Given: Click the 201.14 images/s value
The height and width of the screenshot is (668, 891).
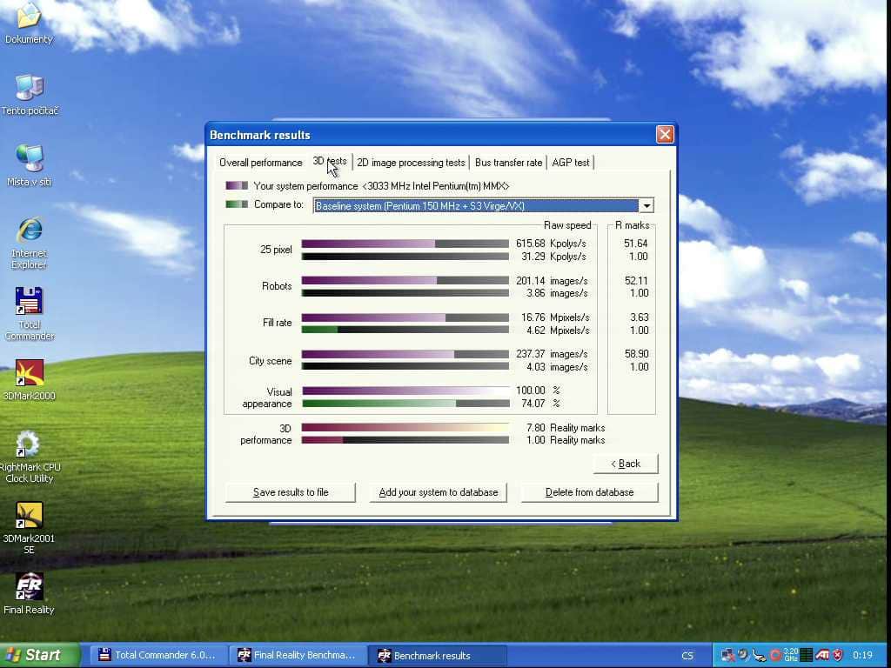Looking at the screenshot, I should pyautogui.click(x=551, y=281).
